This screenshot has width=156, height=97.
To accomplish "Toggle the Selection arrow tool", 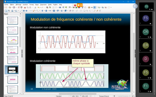I will pyautogui.click(x=6, y=11).
